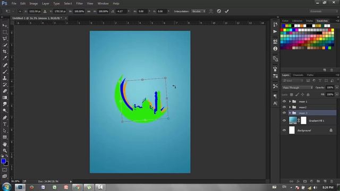Toggle Quick Mask mode button
This screenshot has width=340, height=191.
coord(5,170)
